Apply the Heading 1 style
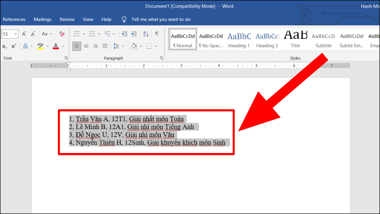Viewport: 380px width, 214px height. tap(239, 39)
